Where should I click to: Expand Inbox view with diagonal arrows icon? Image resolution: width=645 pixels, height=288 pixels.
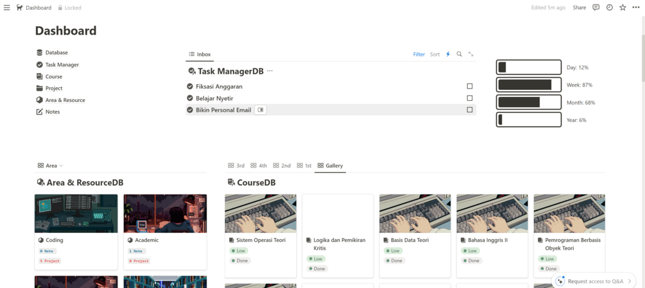(x=471, y=55)
